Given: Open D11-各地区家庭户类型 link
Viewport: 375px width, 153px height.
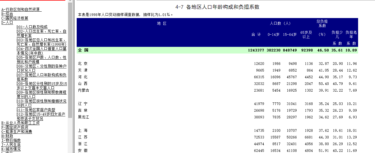Looking at the screenshot, I should (36, 110).
